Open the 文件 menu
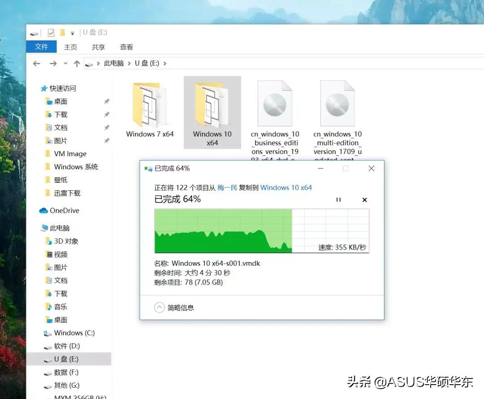The width and height of the screenshot is (484, 399). click(x=41, y=46)
